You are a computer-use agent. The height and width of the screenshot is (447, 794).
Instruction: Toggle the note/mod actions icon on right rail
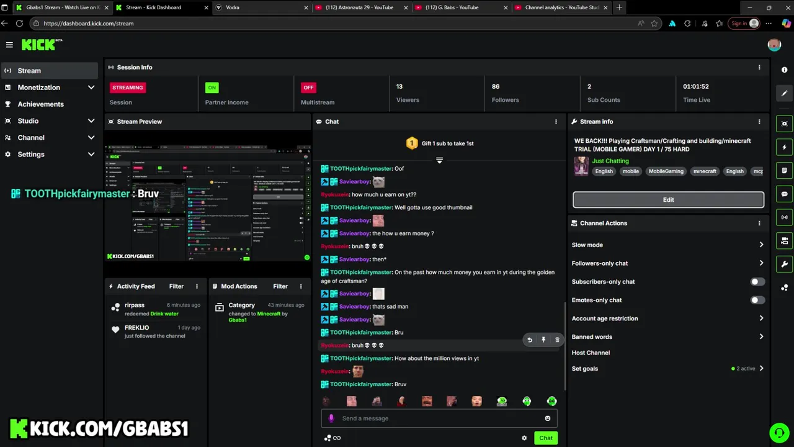point(785,171)
